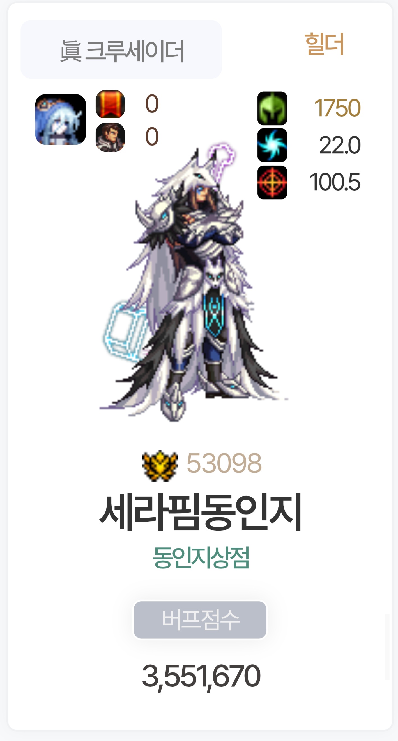This screenshot has height=741, width=398.
Task: Click the 0 count beside man portrait
Action: pos(152,136)
